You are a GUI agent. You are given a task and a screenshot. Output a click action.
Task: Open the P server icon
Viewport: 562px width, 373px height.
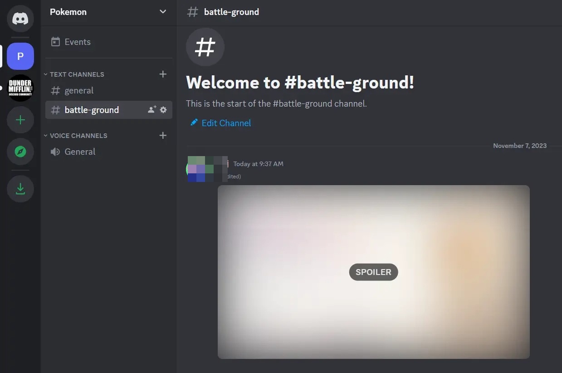point(20,56)
